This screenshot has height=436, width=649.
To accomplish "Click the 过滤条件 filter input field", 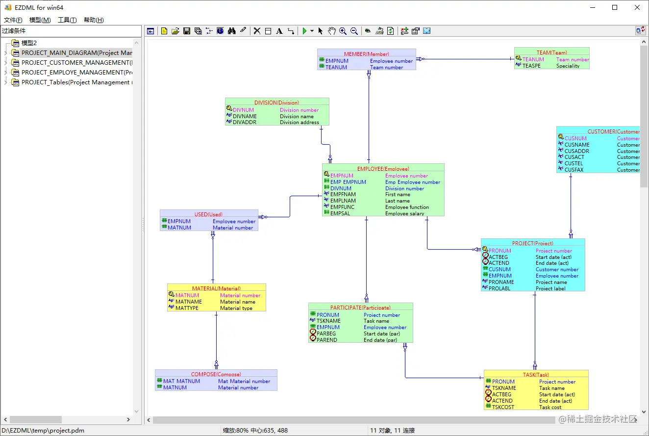I will (x=71, y=31).
